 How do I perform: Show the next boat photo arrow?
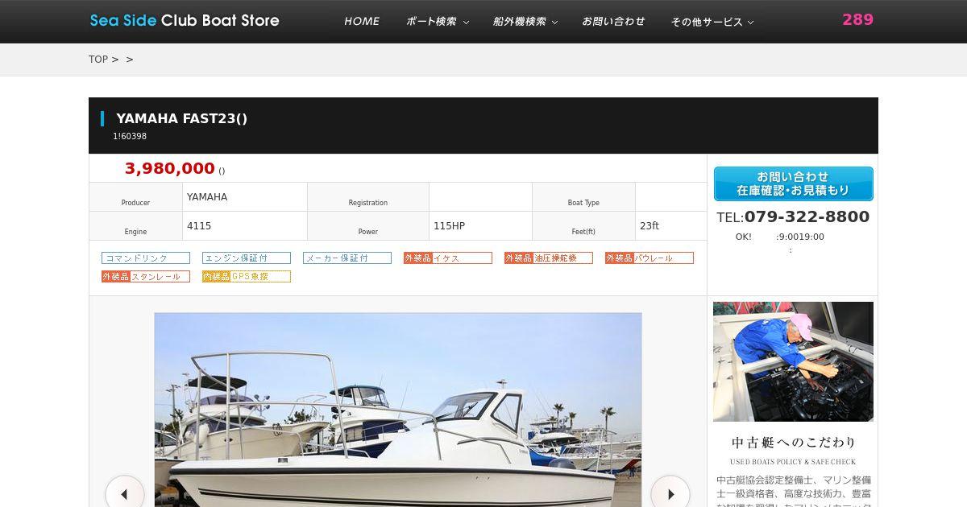(670, 493)
